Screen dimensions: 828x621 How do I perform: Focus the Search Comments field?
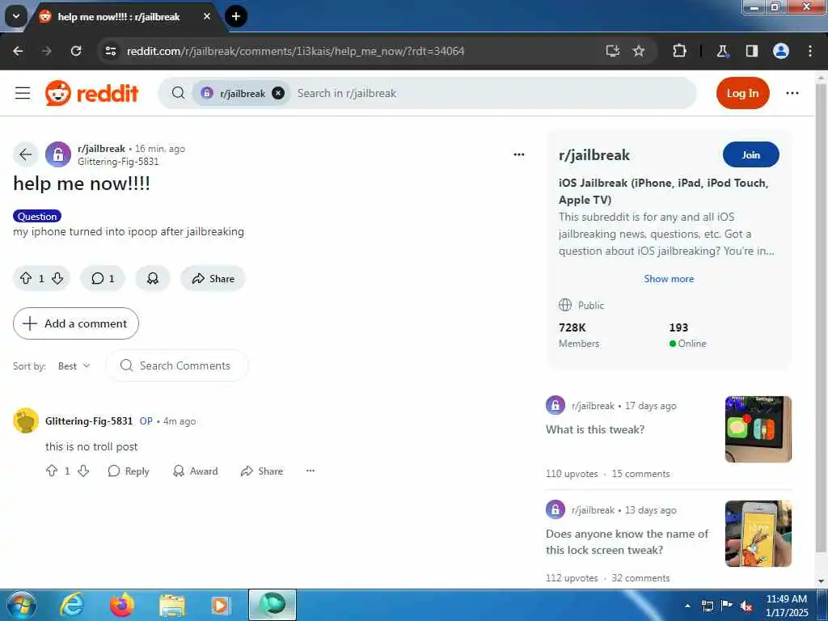point(177,365)
